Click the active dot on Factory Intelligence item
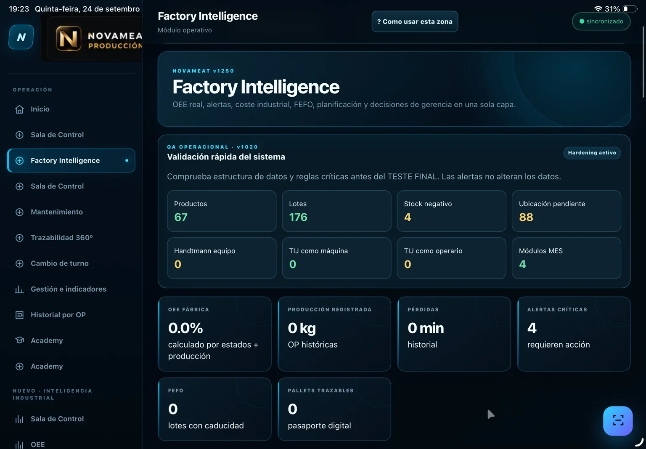This screenshot has height=449, width=646. 127,160
